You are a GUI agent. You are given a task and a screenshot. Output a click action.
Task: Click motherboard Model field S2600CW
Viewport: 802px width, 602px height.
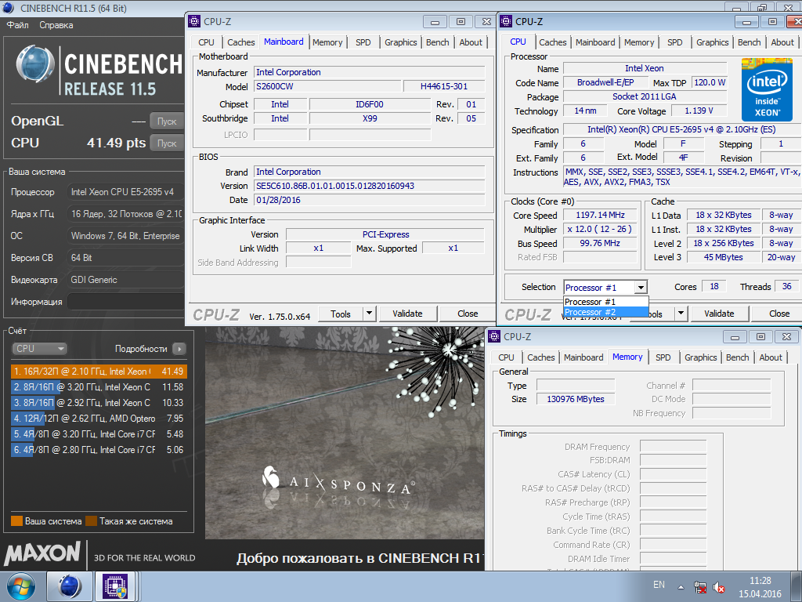[x=327, y=86]
